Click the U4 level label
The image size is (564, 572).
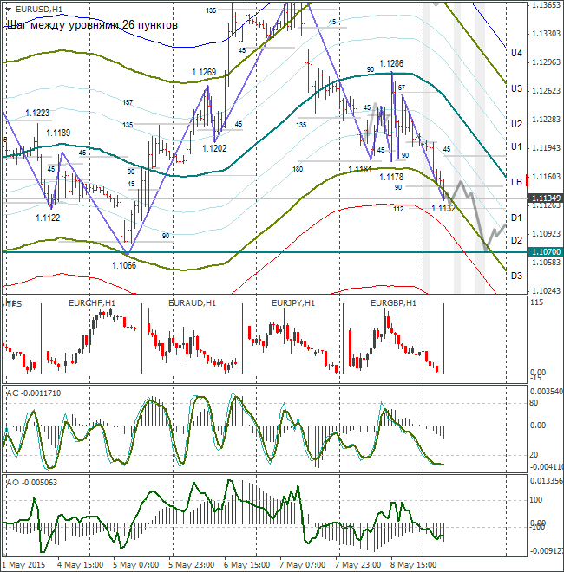click(516, 53)
